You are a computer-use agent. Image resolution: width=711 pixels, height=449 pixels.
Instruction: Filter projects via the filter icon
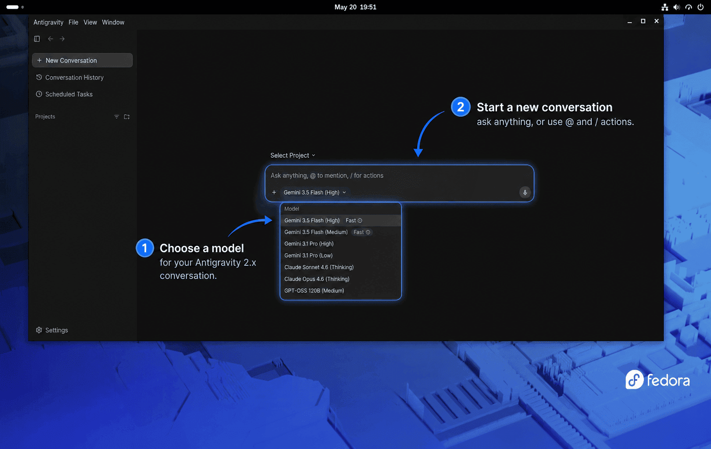(117, 117)
